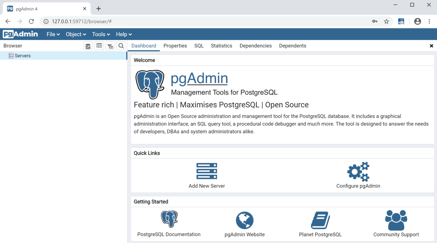437x243 pixels.
Task: Click the pgAdmin logo in header
Action: (x=20, y=34)
